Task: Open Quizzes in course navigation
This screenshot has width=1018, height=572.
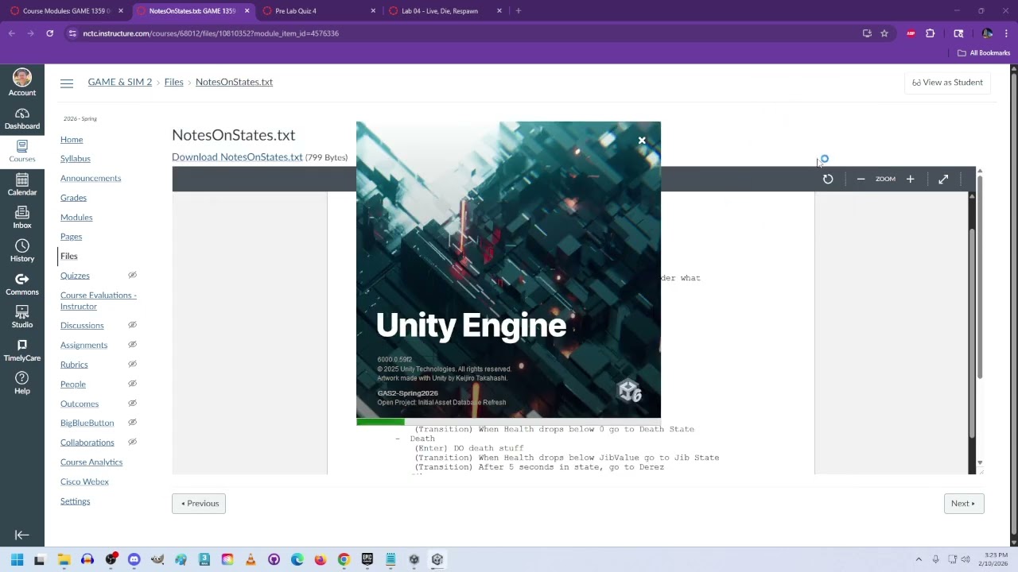Action: coord(75,276)
